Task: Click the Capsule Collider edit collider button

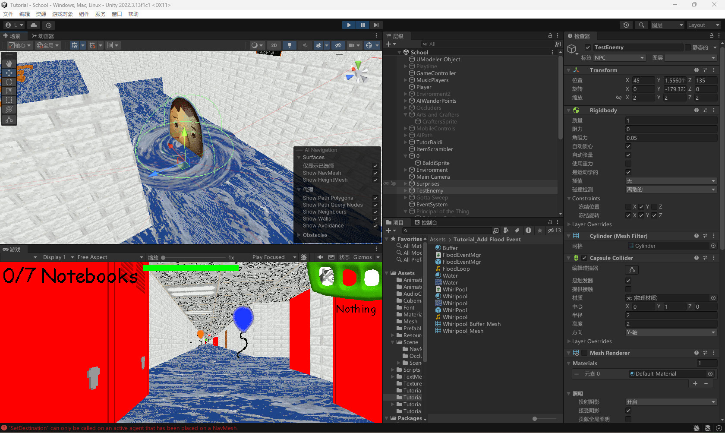Action: [x=632, y=270]
